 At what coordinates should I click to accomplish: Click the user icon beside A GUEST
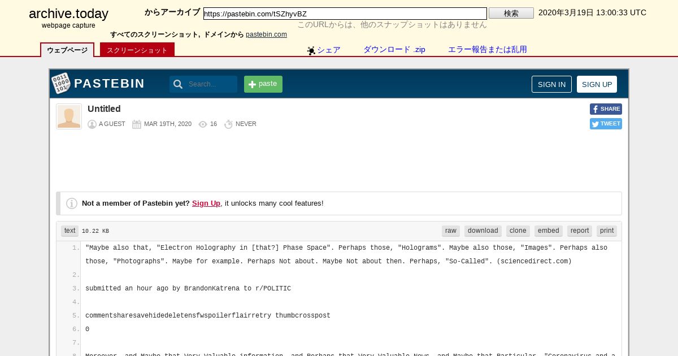pyautogui.click(x=92, y=124)
